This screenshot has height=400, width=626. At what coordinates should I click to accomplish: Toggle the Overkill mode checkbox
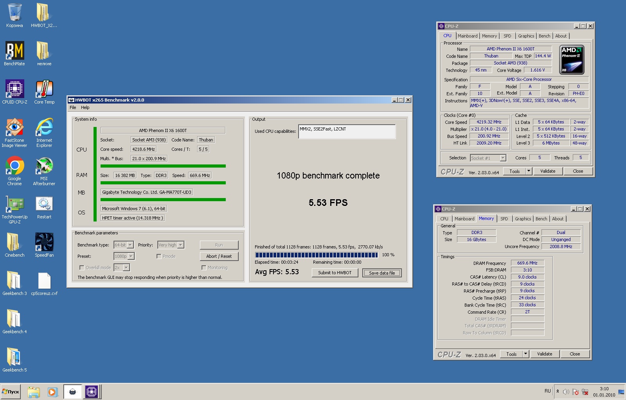(82, 268)
